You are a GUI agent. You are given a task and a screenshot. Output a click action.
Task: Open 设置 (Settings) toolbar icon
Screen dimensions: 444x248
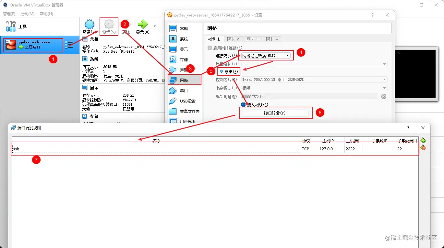(x=109, y=25)
